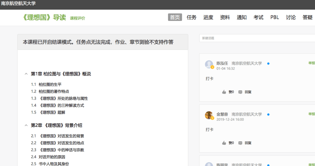Image resolution: width=315 pixels, height=166 pixels.
Task: Open the 任务 tab
Action: (x=191, y=17)
